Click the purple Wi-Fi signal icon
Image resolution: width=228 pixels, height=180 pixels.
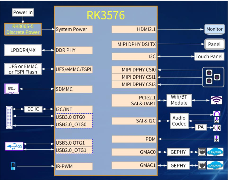pos(217,100)
